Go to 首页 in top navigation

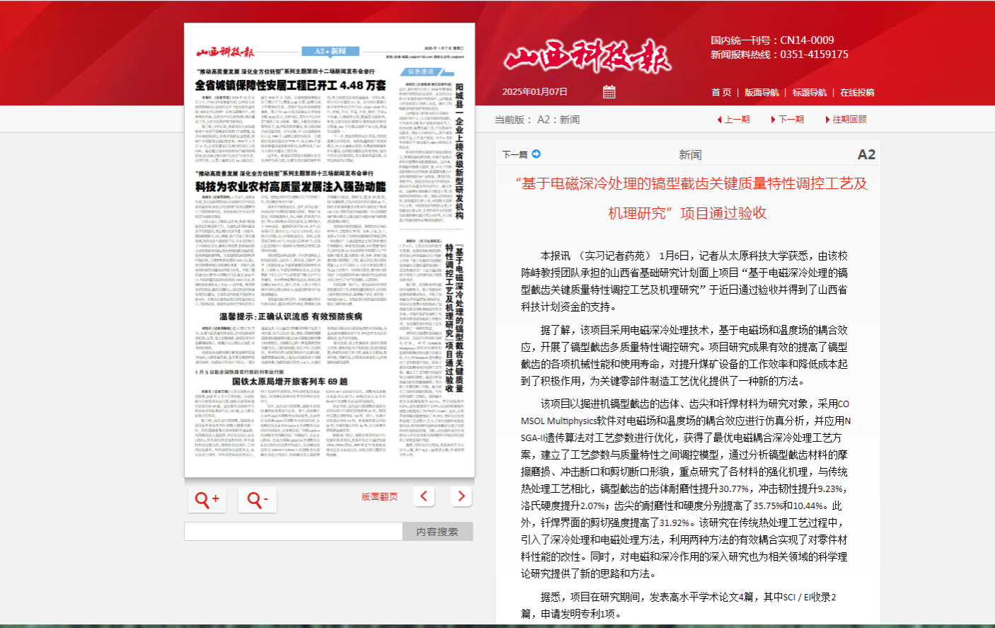720,93
